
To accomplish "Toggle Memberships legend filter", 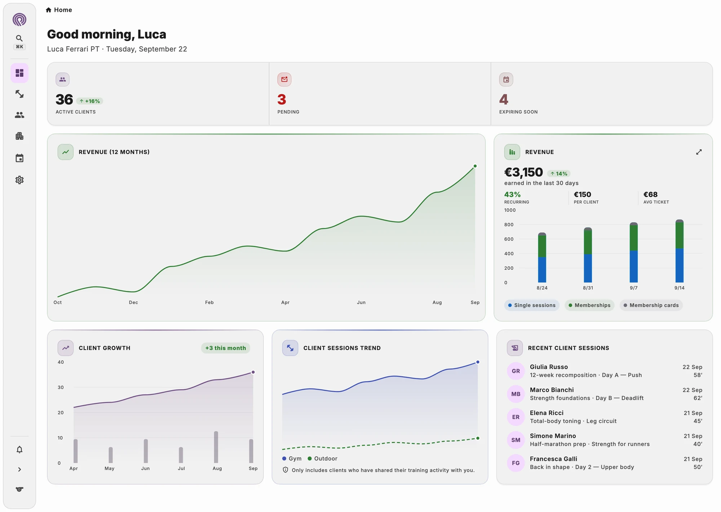I will [589, 305].
